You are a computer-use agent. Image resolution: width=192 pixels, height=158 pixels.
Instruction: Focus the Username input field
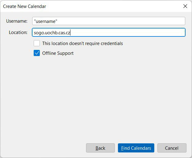click(109, 21)
